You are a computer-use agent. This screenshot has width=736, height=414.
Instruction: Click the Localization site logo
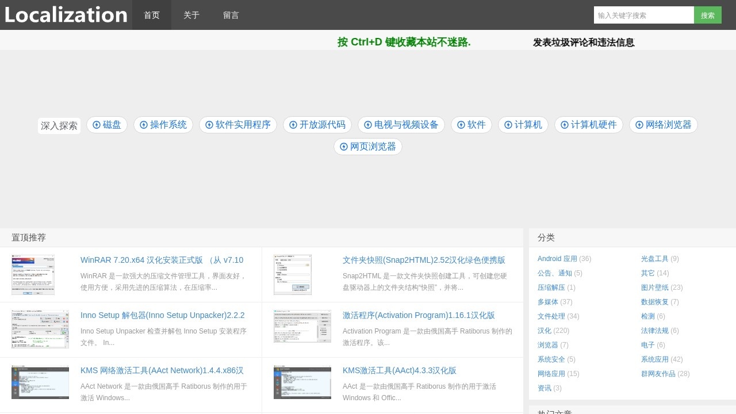pos(66,15)
